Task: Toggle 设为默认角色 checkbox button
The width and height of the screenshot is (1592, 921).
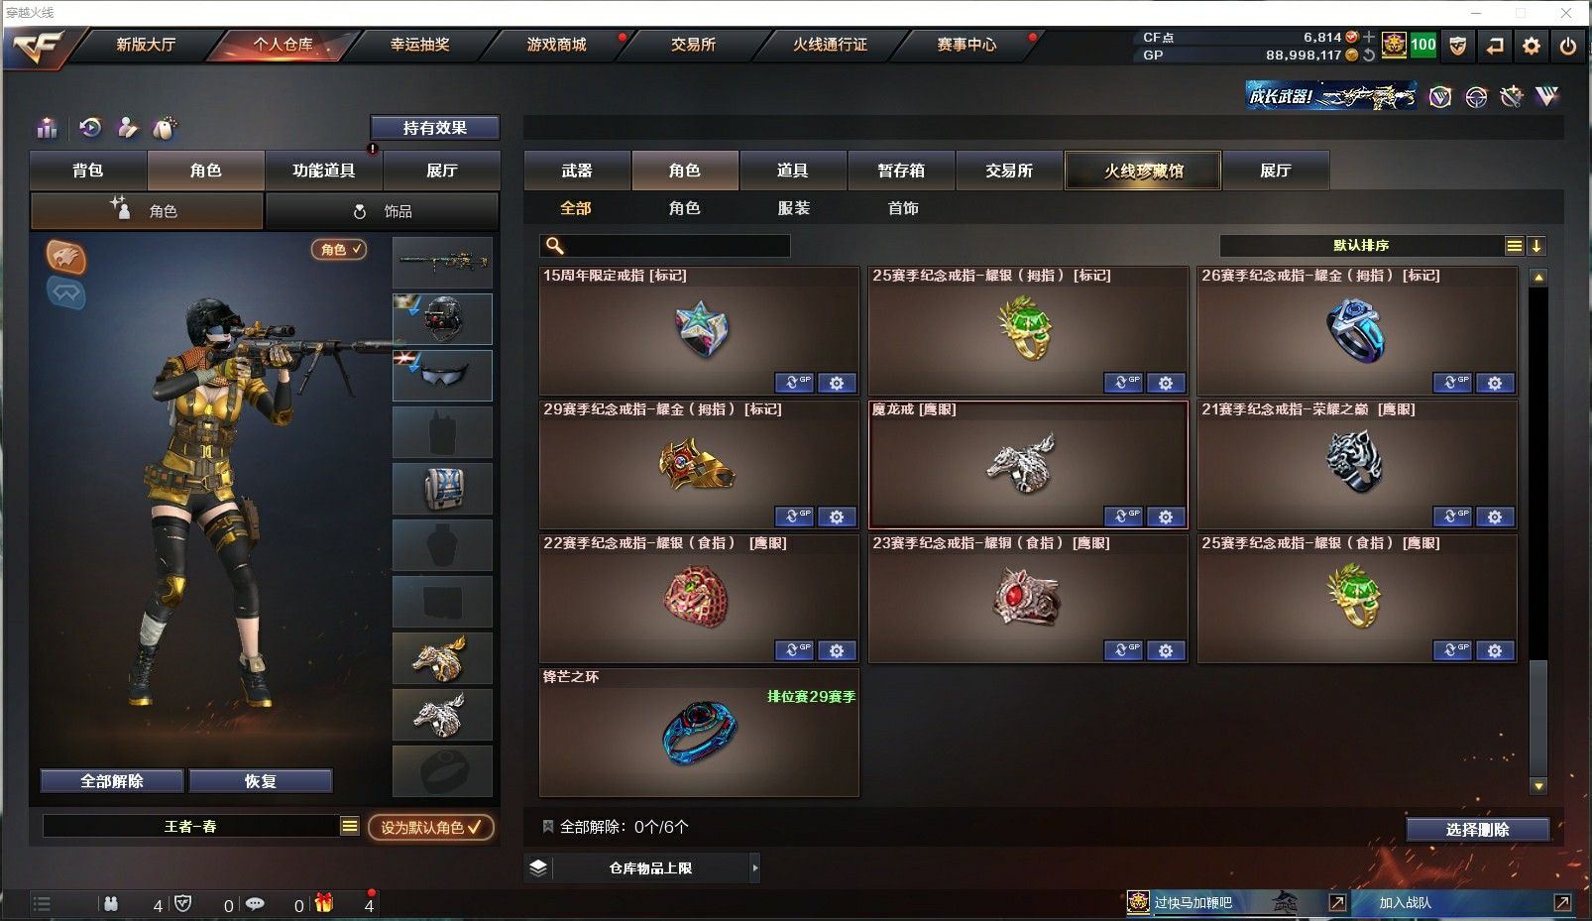Action: [x=431, y=827]
